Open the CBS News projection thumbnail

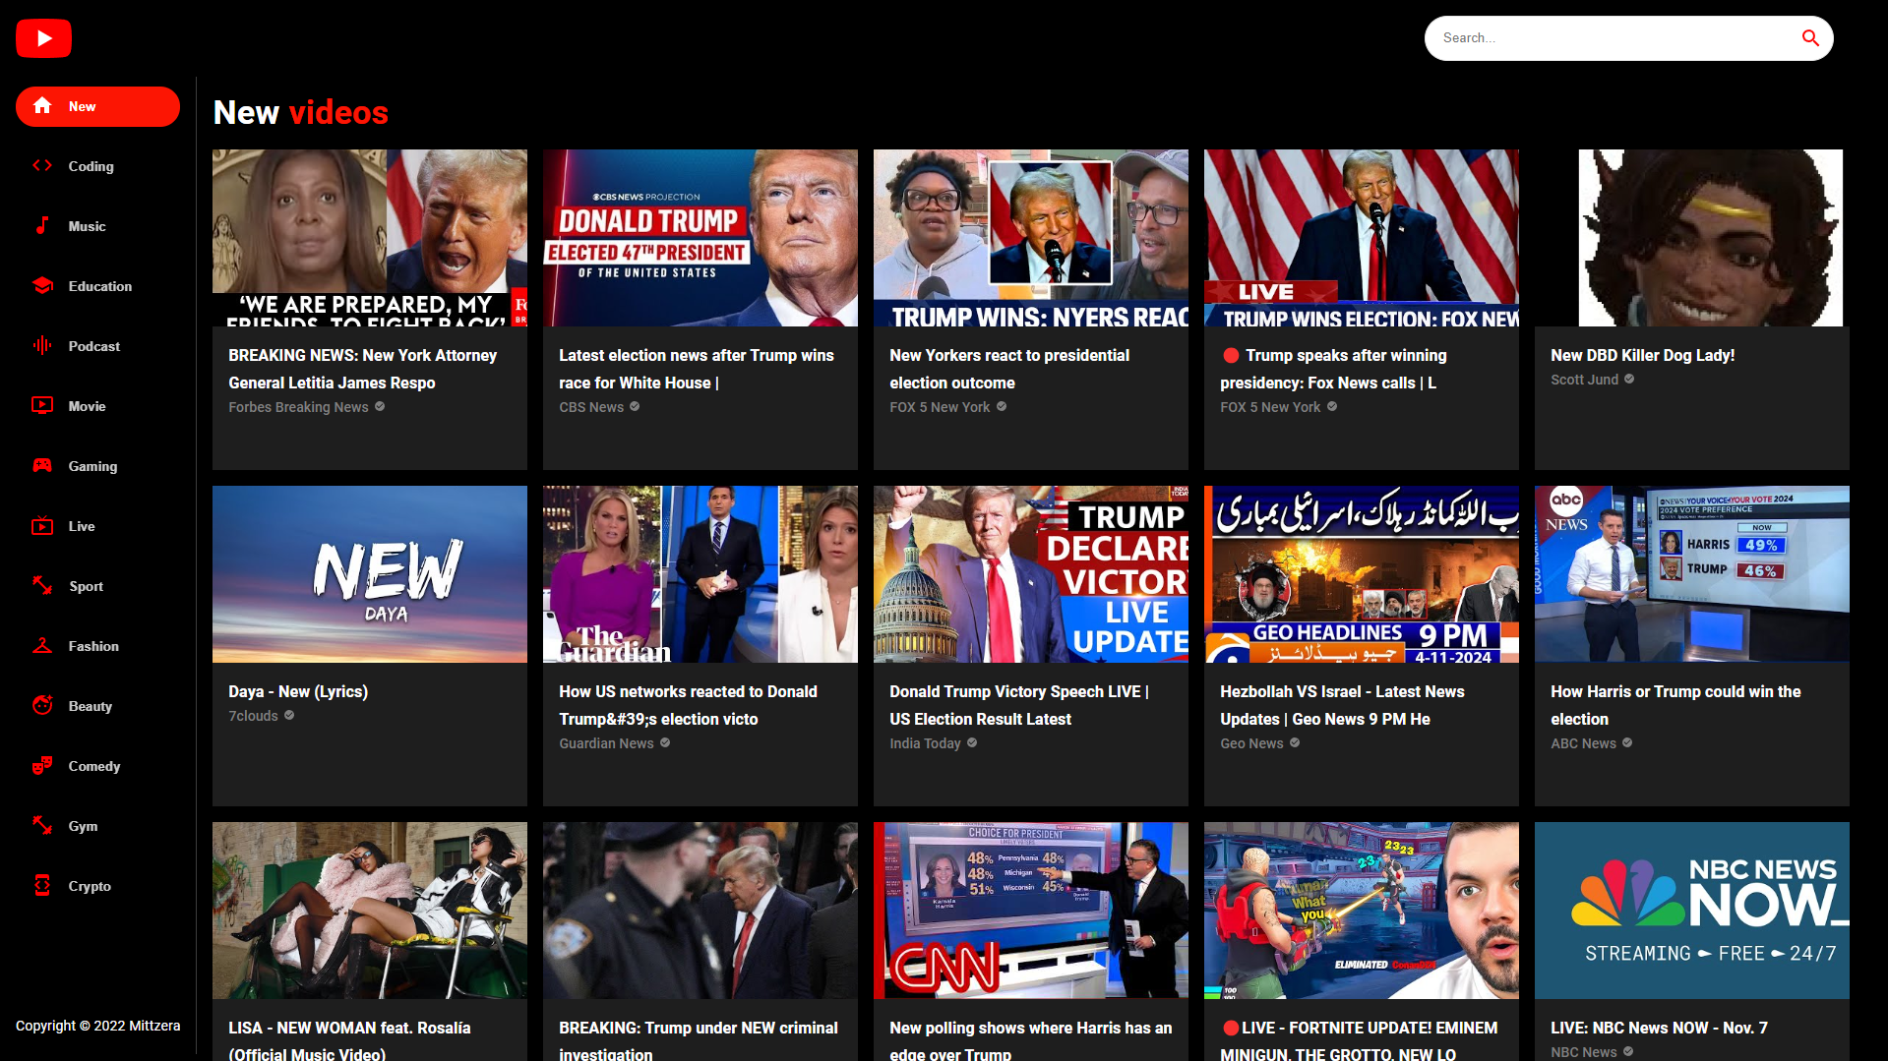pyautogui.click(x=700, y=238)
